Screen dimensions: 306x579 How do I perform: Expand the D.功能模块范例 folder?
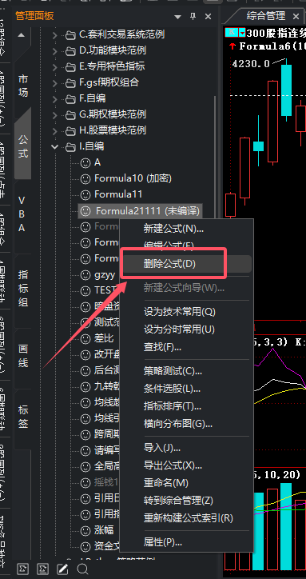tap(55, 51)
